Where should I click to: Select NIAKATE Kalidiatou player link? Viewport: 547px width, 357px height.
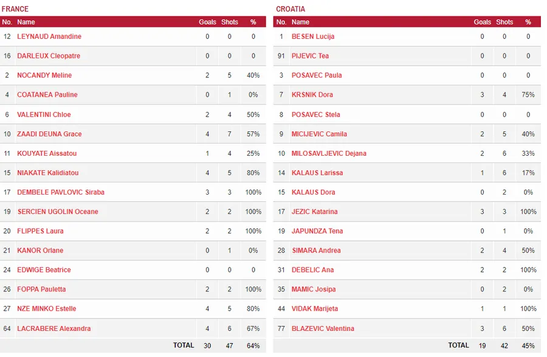tap(48, 173)
